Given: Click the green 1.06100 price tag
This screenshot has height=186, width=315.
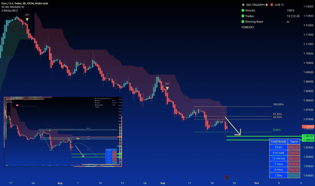Looking at the screenshot, I should pyautogui.click(x=308, y=136).
